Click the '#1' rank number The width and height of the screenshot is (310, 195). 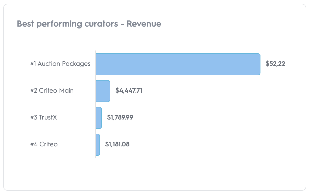[33, 64]
